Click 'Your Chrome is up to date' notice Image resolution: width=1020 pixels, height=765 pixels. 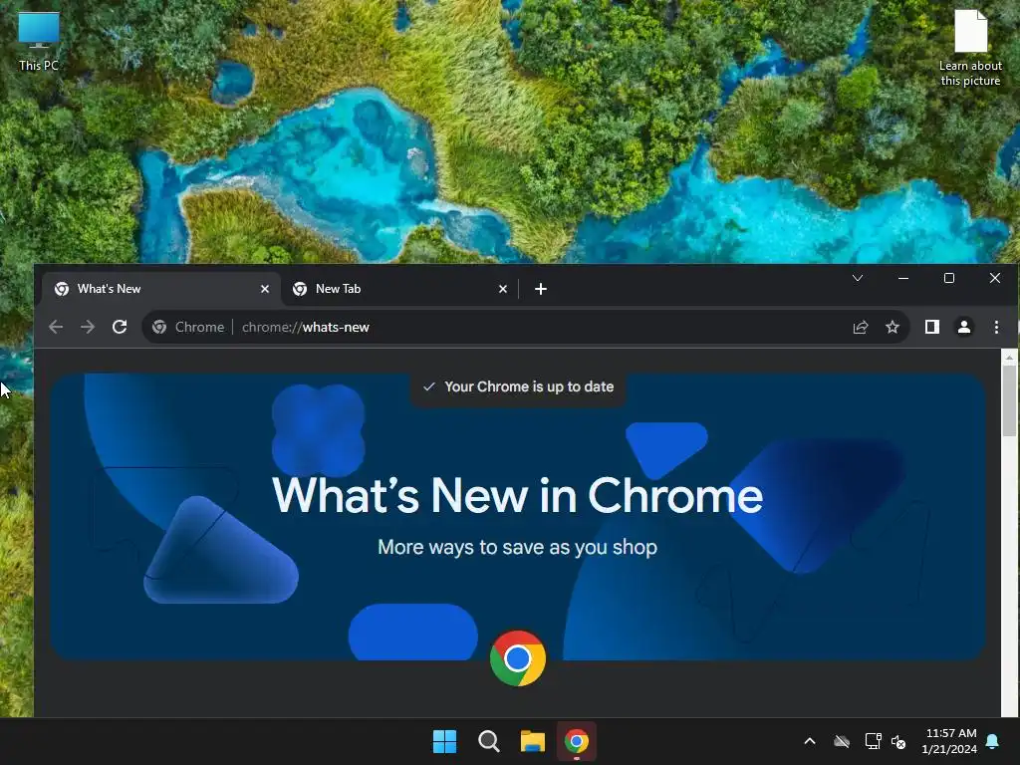click(x=518, y=387)
